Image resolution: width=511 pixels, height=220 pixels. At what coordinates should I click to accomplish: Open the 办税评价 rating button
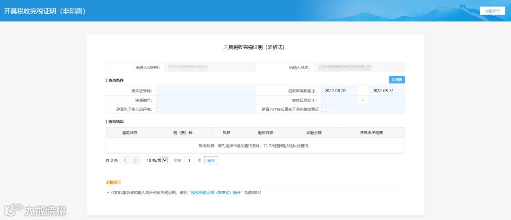(x=492, y=11)
